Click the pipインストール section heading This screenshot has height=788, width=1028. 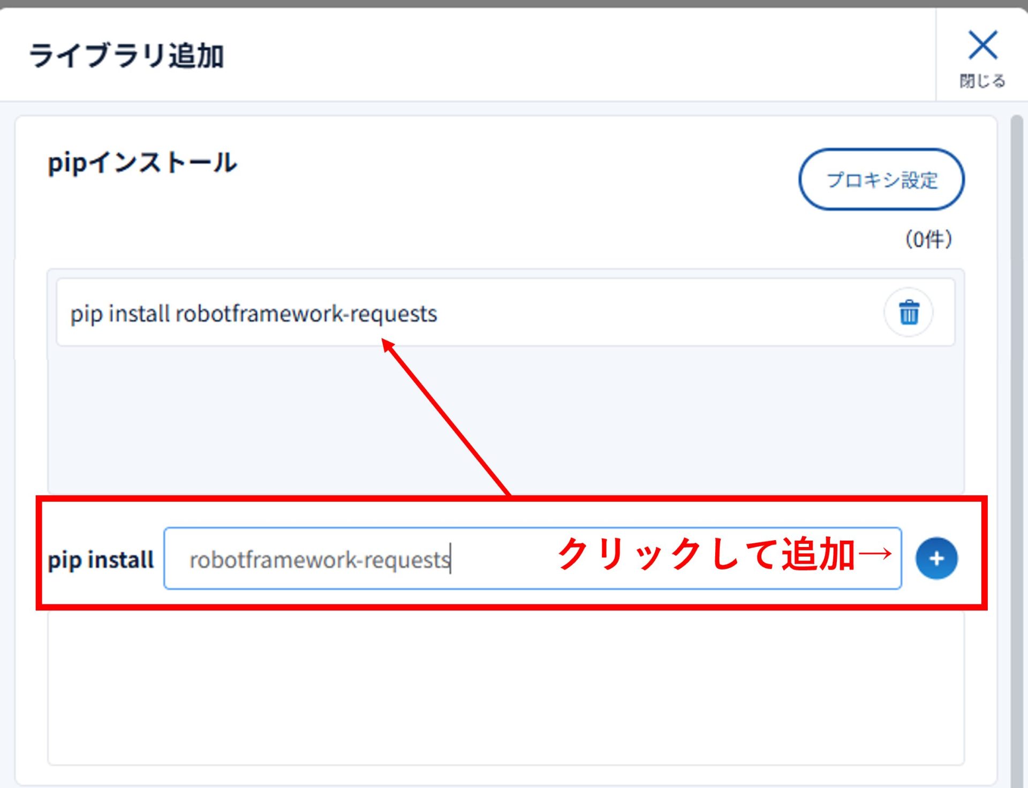(142, 163)
